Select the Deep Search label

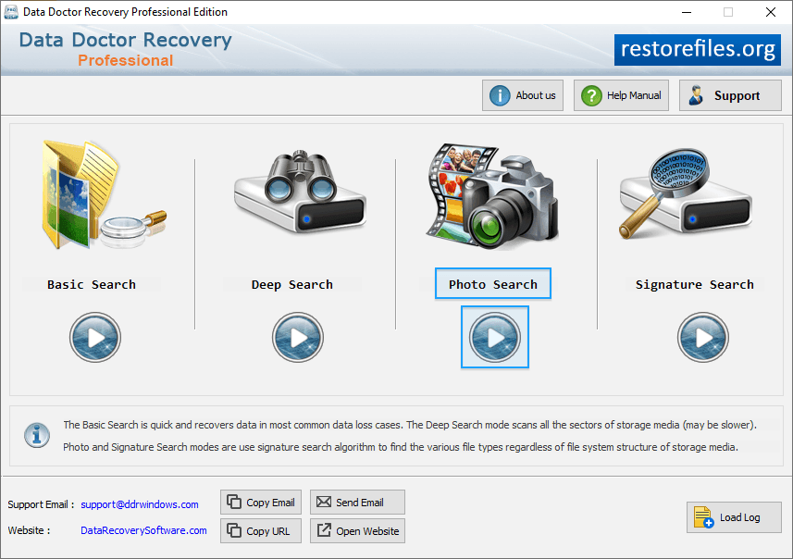coord(292,284)
